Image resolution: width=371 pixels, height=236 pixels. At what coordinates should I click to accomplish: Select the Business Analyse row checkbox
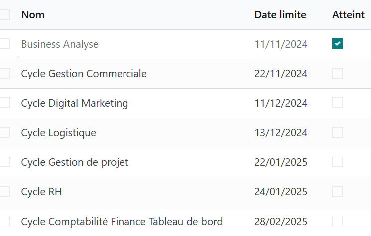tap(4, 44)
